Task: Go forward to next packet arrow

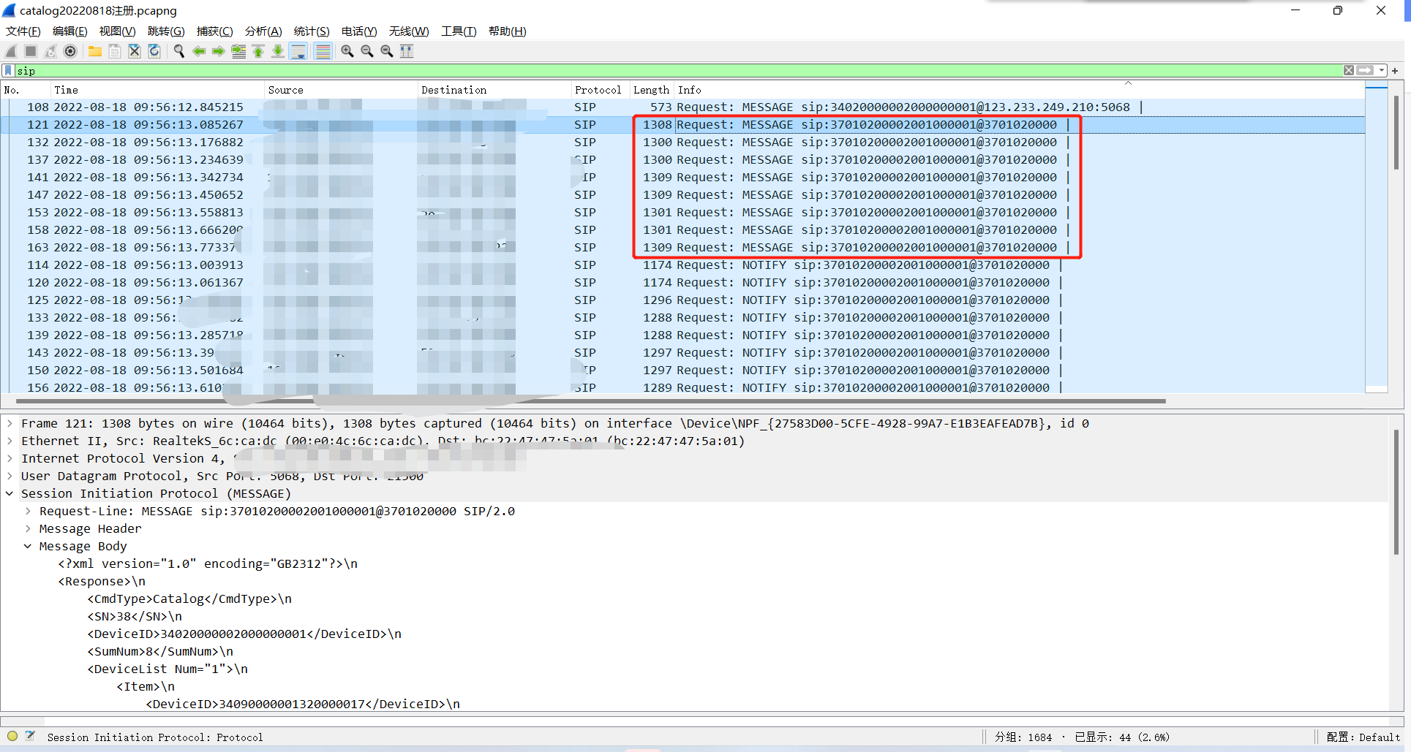Action: click(219, 51)
